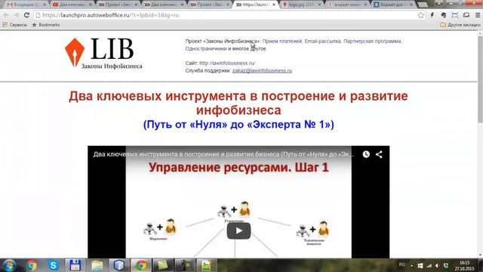Play the embedded YouTube video
The height and width of the screenshot is (272, 483).
(x=238, y=230)
